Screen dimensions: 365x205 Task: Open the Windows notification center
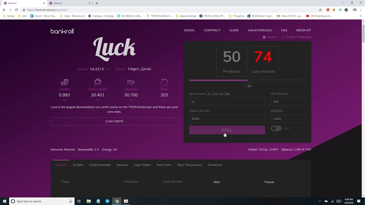(359, 201)
